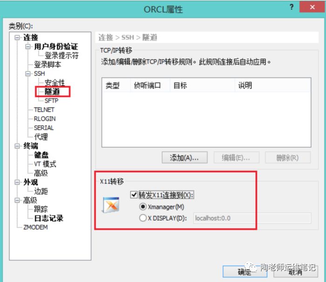Image resolution: width=326 pixels, height=282 pixels.
Task: Select the top-level 高级 category
Action: click(x=30, y=200)
